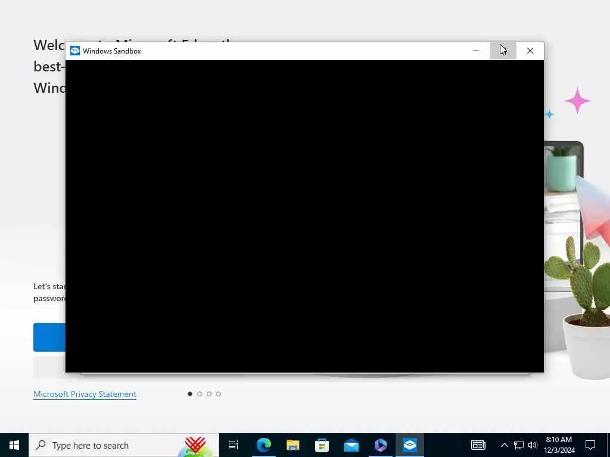Open the clock showing 8:10 AM
Viewport: 610px width, 457px height.
point(559,445)
